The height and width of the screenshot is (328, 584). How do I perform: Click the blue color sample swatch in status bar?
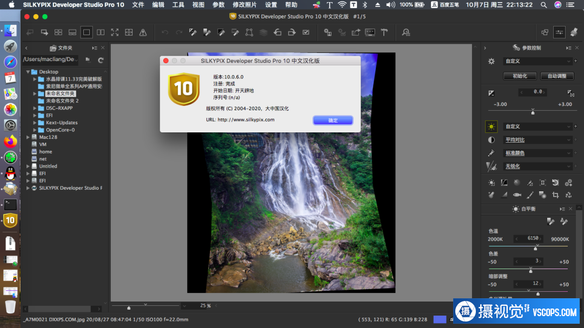(x=440, y=319)
